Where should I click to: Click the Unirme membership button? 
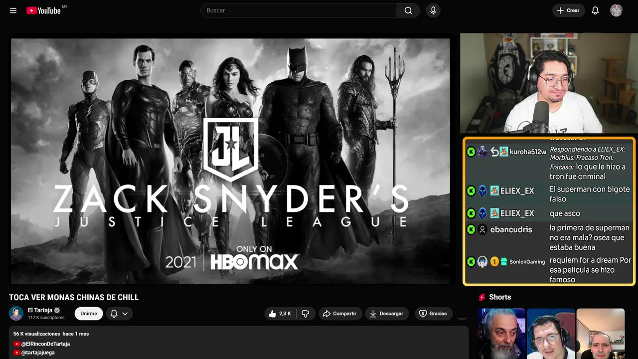[x=89, y=314]
